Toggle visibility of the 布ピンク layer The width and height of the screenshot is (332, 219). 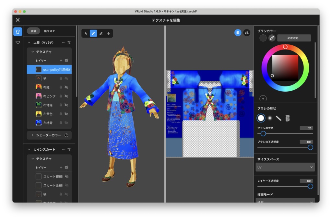click(66, 96)
